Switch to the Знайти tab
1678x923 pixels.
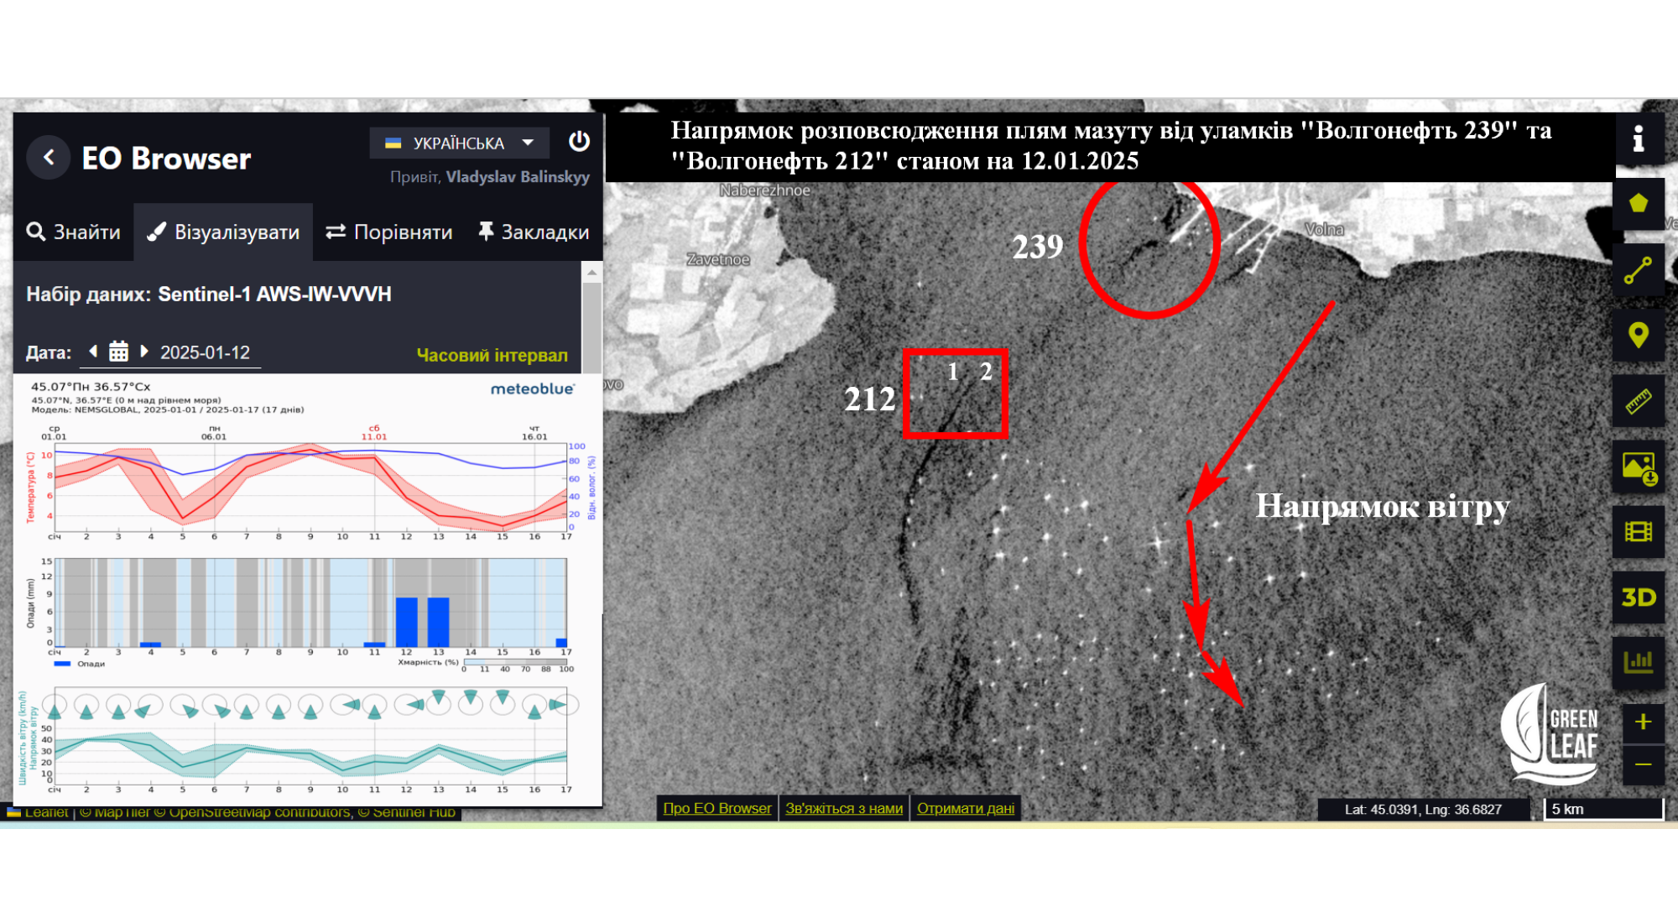click(x=74, y=232)
